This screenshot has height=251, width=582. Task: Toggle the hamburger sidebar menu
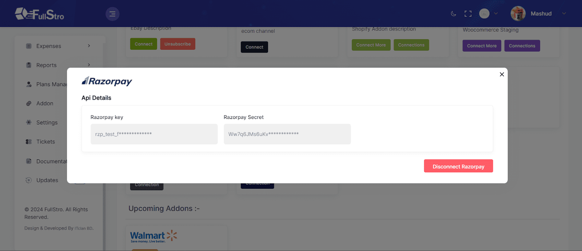(x=112, y=14)
